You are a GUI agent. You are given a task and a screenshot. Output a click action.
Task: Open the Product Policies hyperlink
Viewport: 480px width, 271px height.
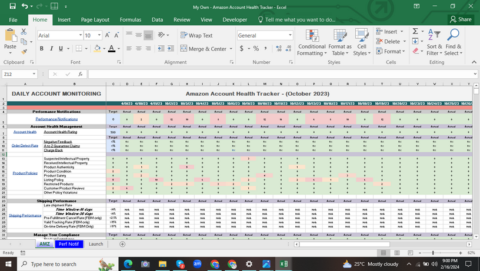(25, 173)
